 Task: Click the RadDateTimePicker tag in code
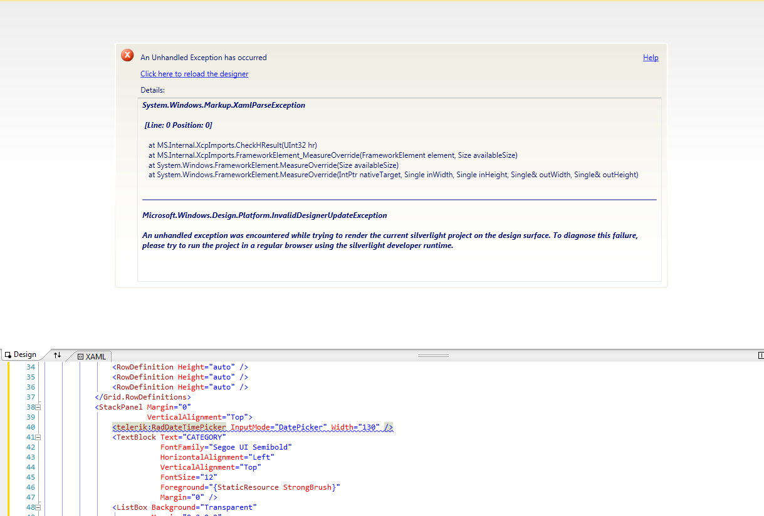tap(169, 427)
